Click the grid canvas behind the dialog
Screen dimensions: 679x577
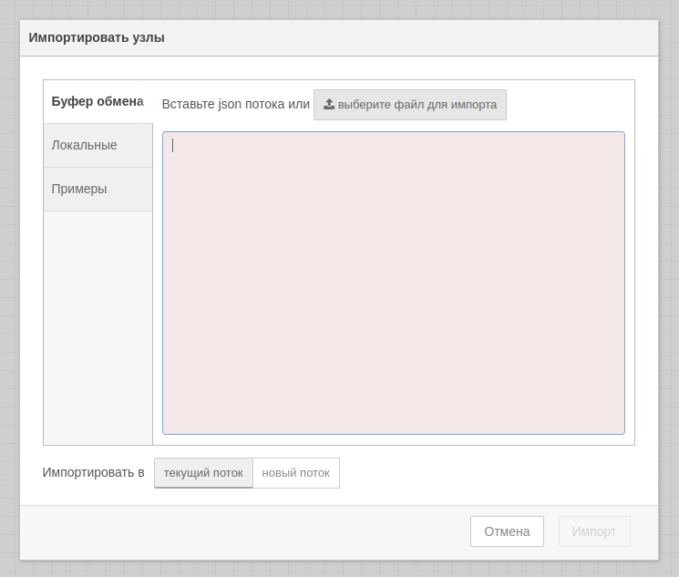(669, 273)
